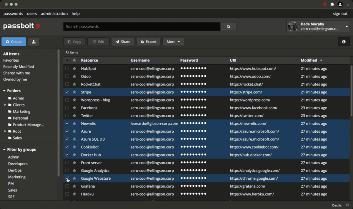Select the Favorites filter

[11, 60]
